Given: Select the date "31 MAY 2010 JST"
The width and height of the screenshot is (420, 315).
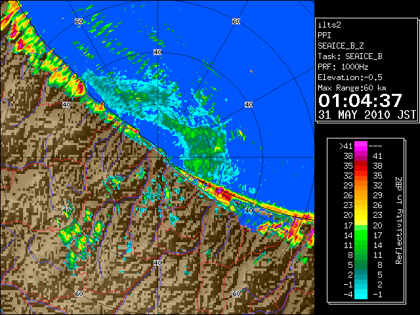Looking at the screenshot, I should point(367,115).
